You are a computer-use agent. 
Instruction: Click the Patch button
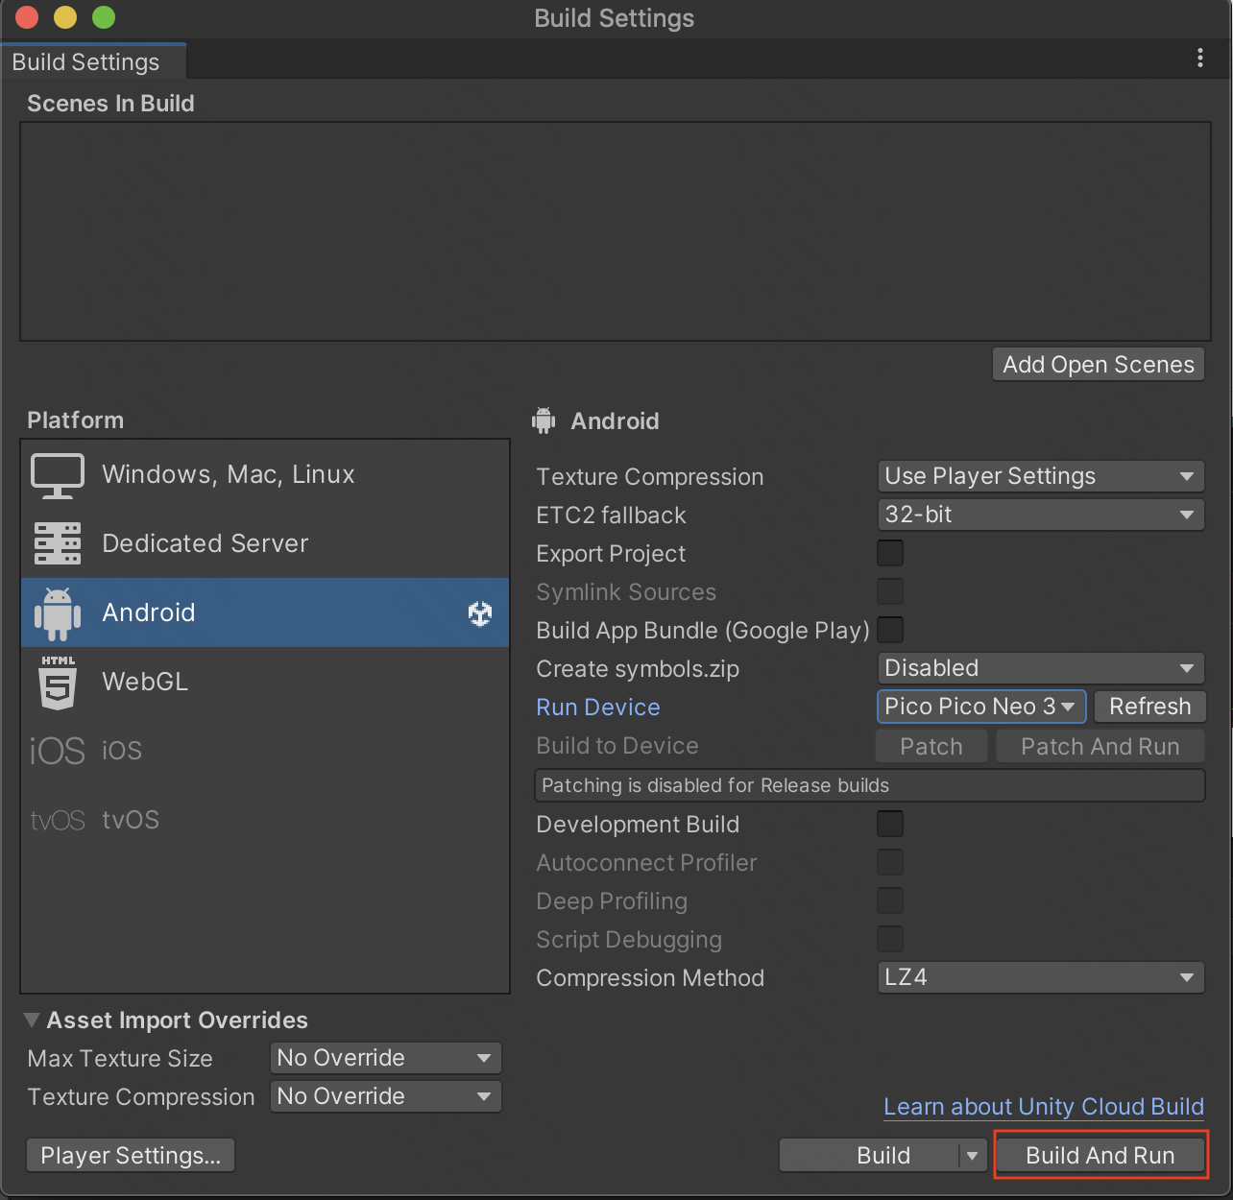931,747
